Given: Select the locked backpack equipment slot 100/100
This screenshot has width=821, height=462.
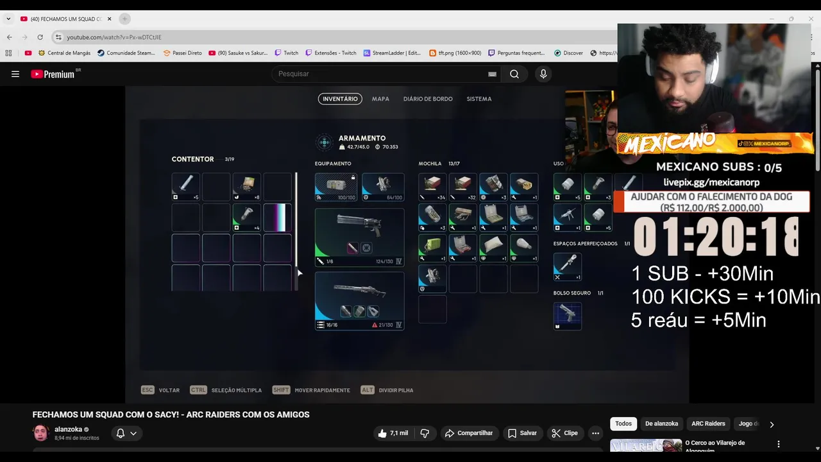Looking at the screenshot, I should [336, 187].
